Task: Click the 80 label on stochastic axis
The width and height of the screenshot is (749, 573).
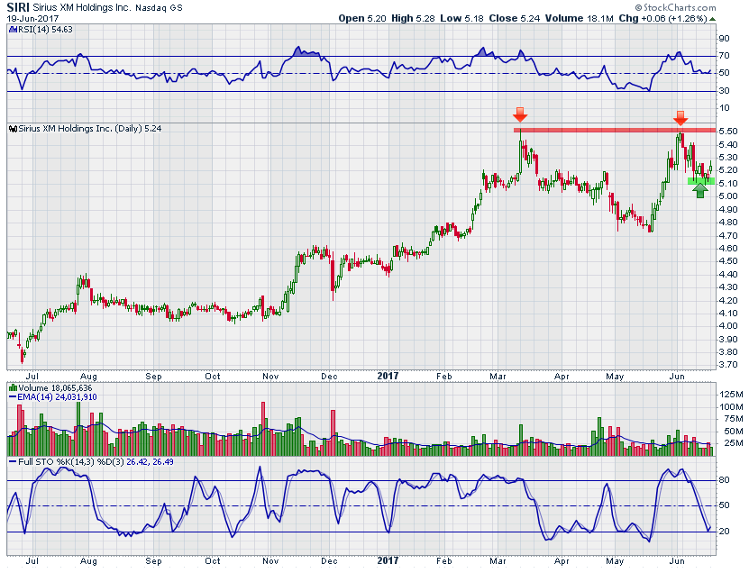Action: pos(724,480)
